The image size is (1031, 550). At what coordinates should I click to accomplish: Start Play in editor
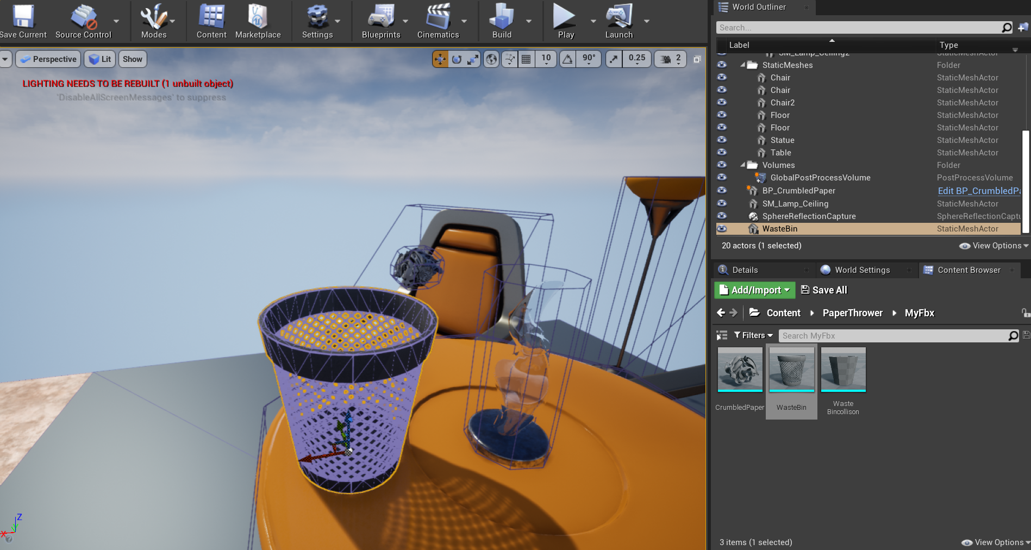coord(565,21)
